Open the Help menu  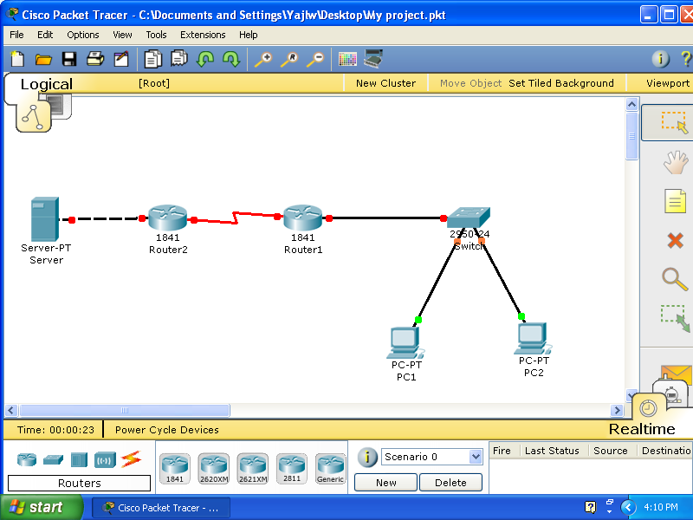point(248,35)
